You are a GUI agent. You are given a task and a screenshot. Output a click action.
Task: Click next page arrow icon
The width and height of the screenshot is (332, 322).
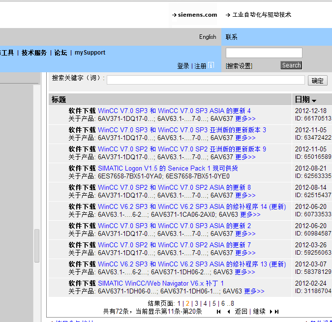pos(271,312)
